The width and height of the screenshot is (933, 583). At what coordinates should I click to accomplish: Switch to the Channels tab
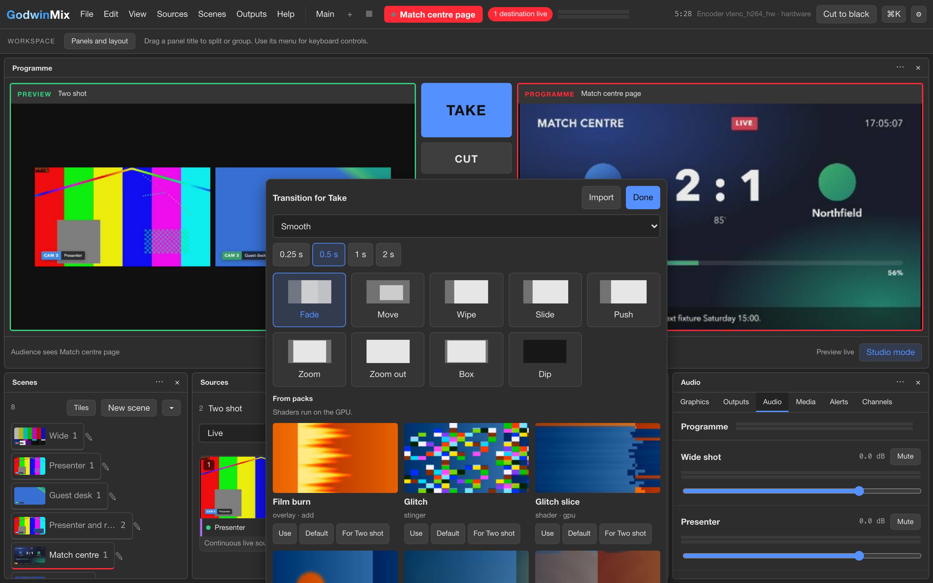[877, 402]
